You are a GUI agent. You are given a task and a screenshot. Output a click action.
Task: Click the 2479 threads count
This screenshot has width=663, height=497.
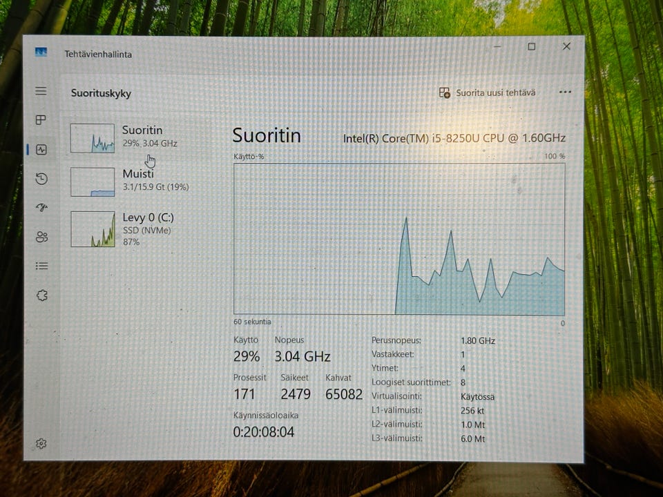click(x=296, y=394)
